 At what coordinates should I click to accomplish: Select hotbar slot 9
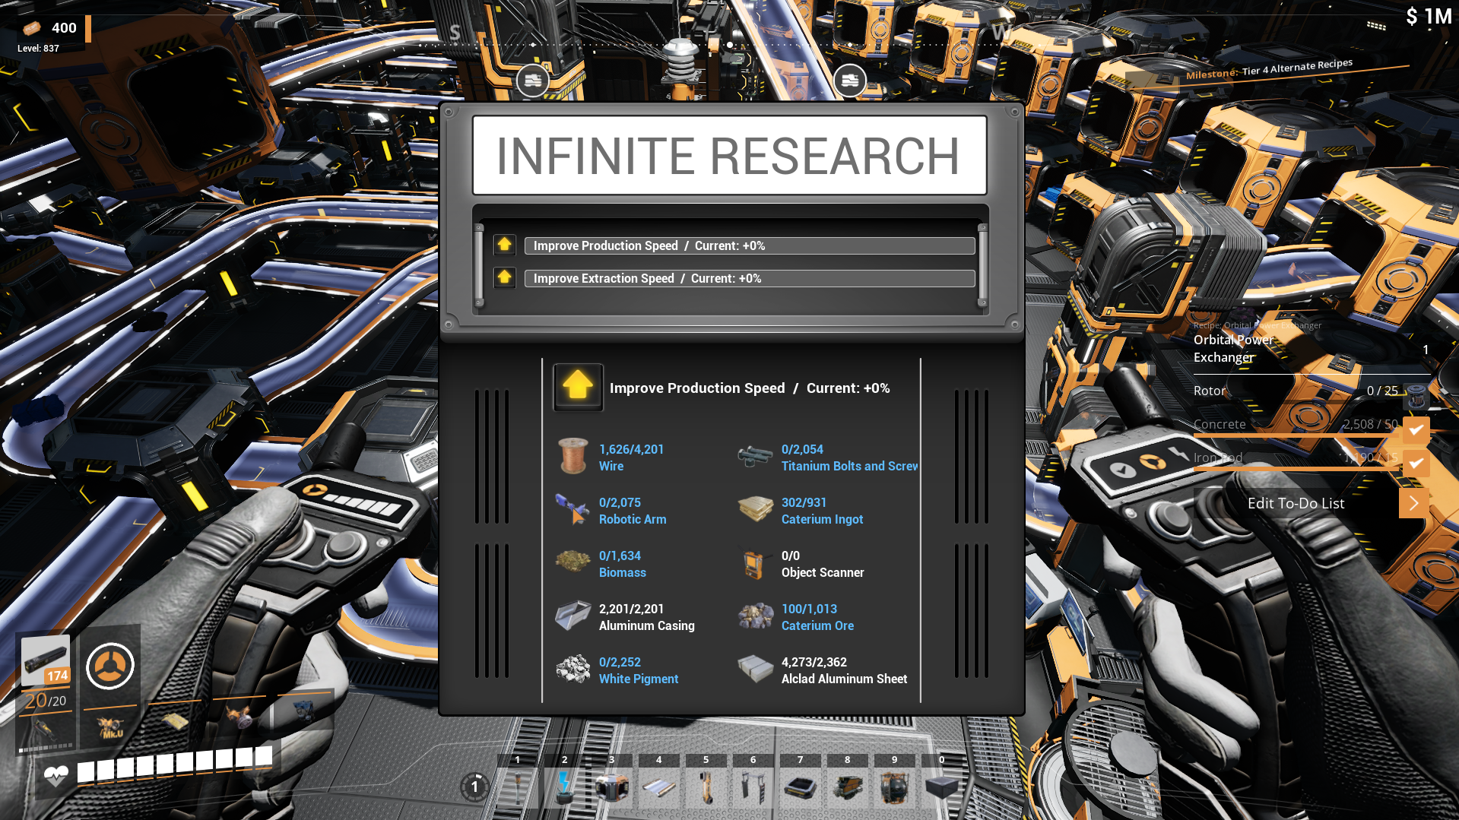click(895, 782)
